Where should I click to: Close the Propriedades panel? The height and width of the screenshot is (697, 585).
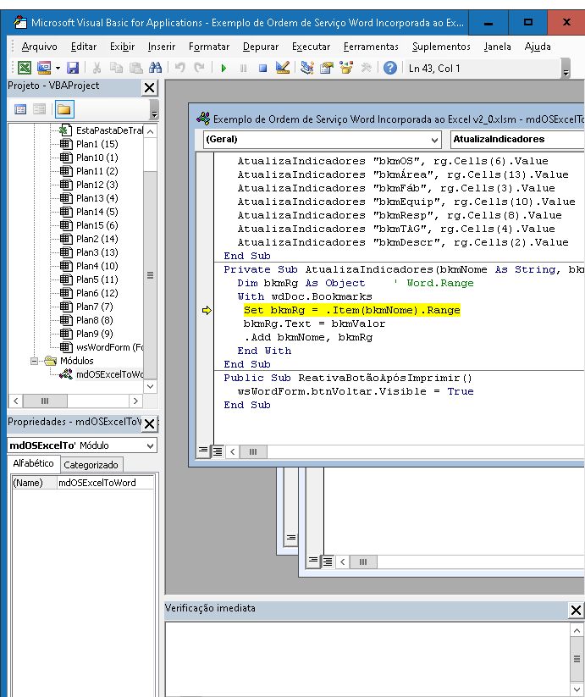pos(150,423)
